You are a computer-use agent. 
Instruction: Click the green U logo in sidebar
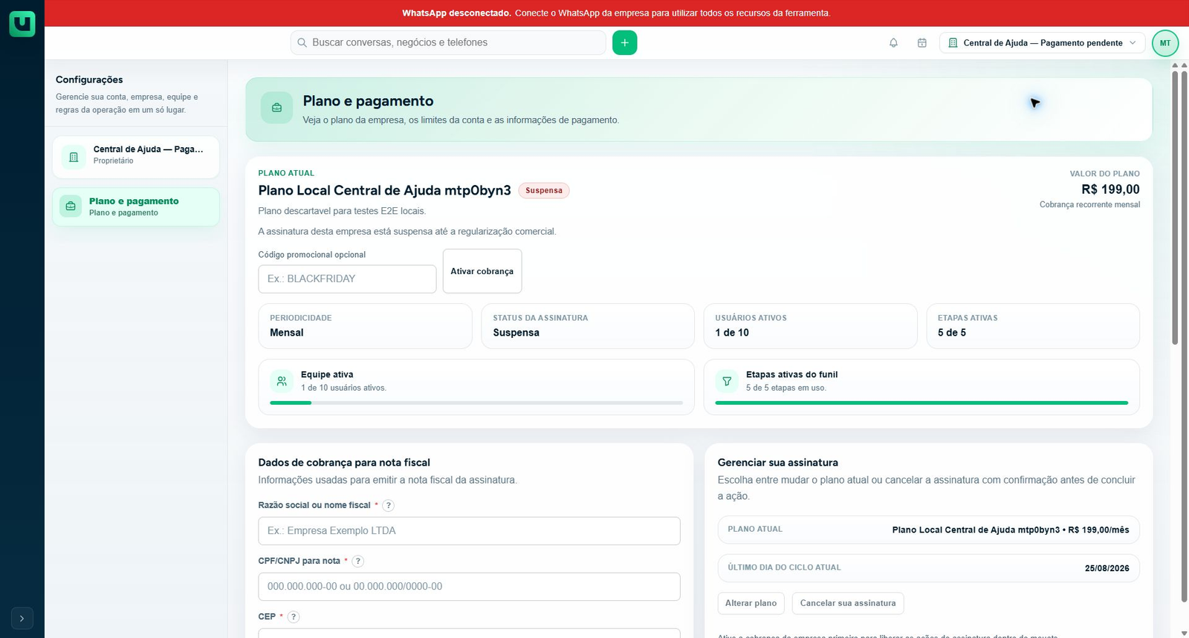click(x=22, y=24)
